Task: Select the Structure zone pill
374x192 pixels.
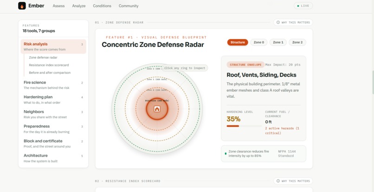Action: (x=238, y=42)
